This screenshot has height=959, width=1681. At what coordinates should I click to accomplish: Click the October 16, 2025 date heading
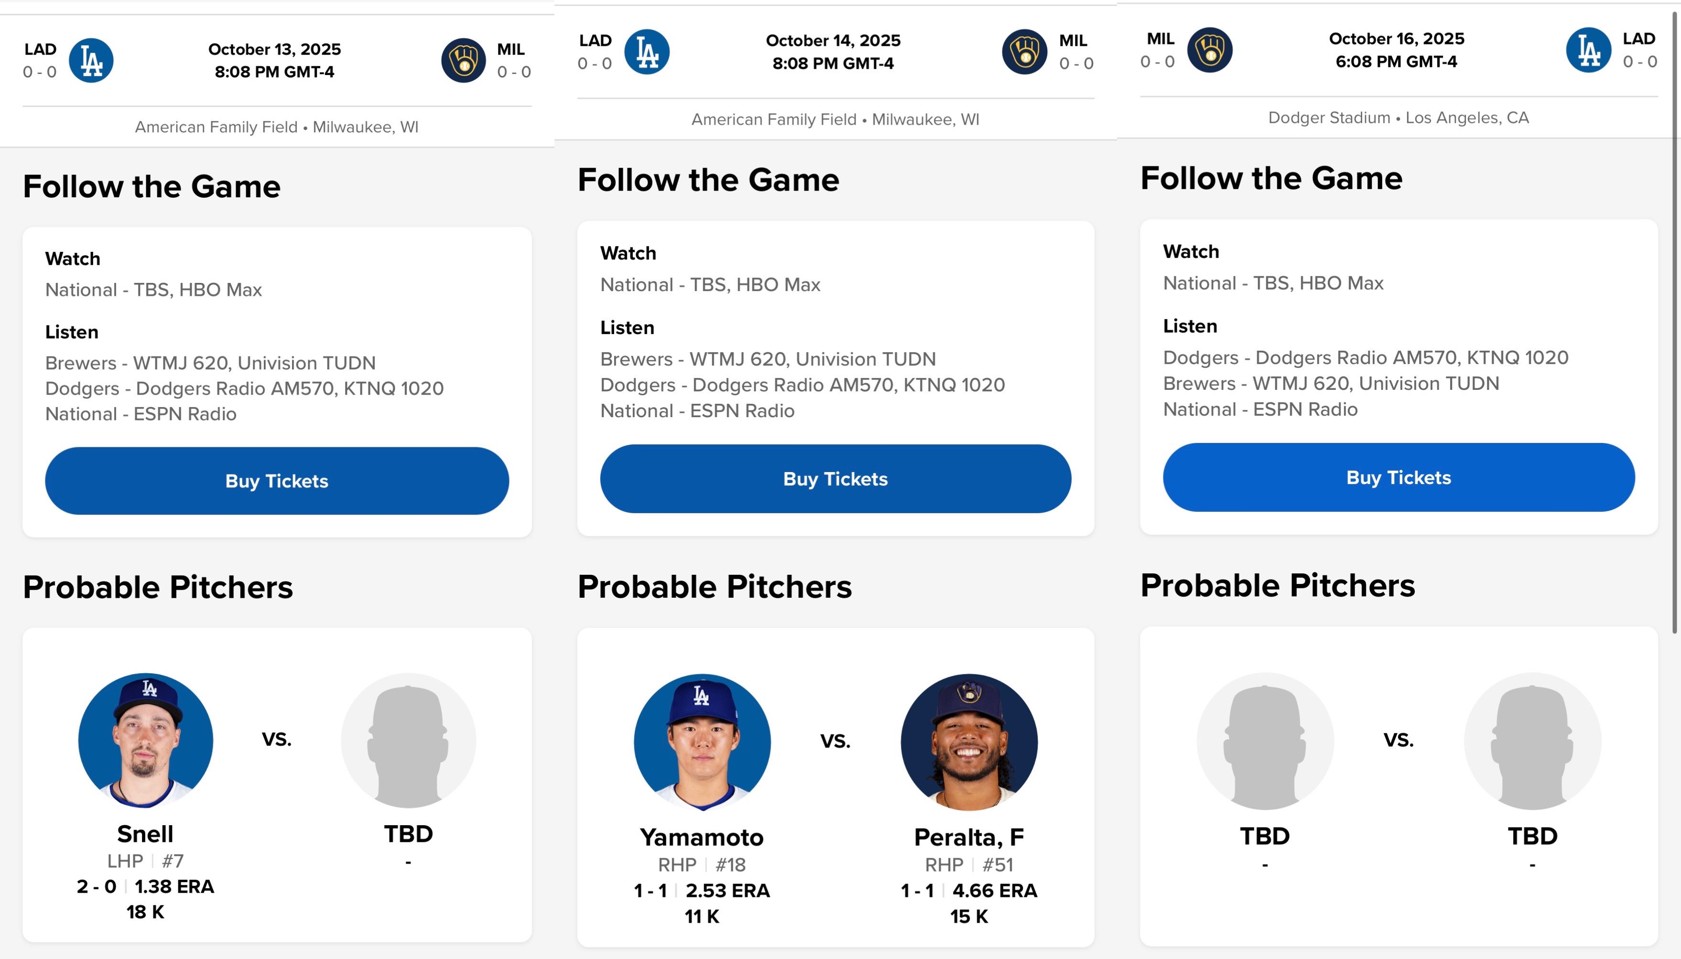pos(1397,39)
